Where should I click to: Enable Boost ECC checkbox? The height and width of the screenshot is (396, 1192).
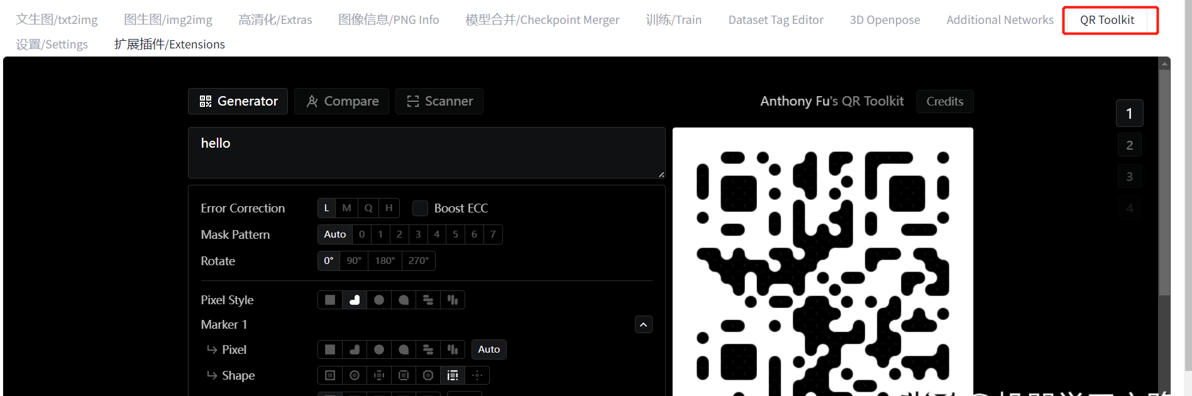[420, 208]
